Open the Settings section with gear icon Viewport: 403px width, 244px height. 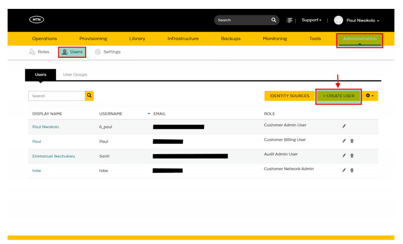tap(108, 52)
